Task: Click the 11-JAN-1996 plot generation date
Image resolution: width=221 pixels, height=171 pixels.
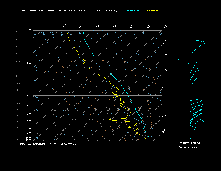Action: point(63,144)
